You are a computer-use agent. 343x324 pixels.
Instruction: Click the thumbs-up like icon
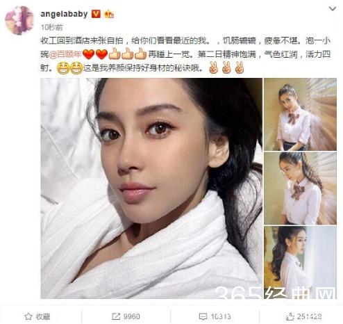(x=290, y=316)
